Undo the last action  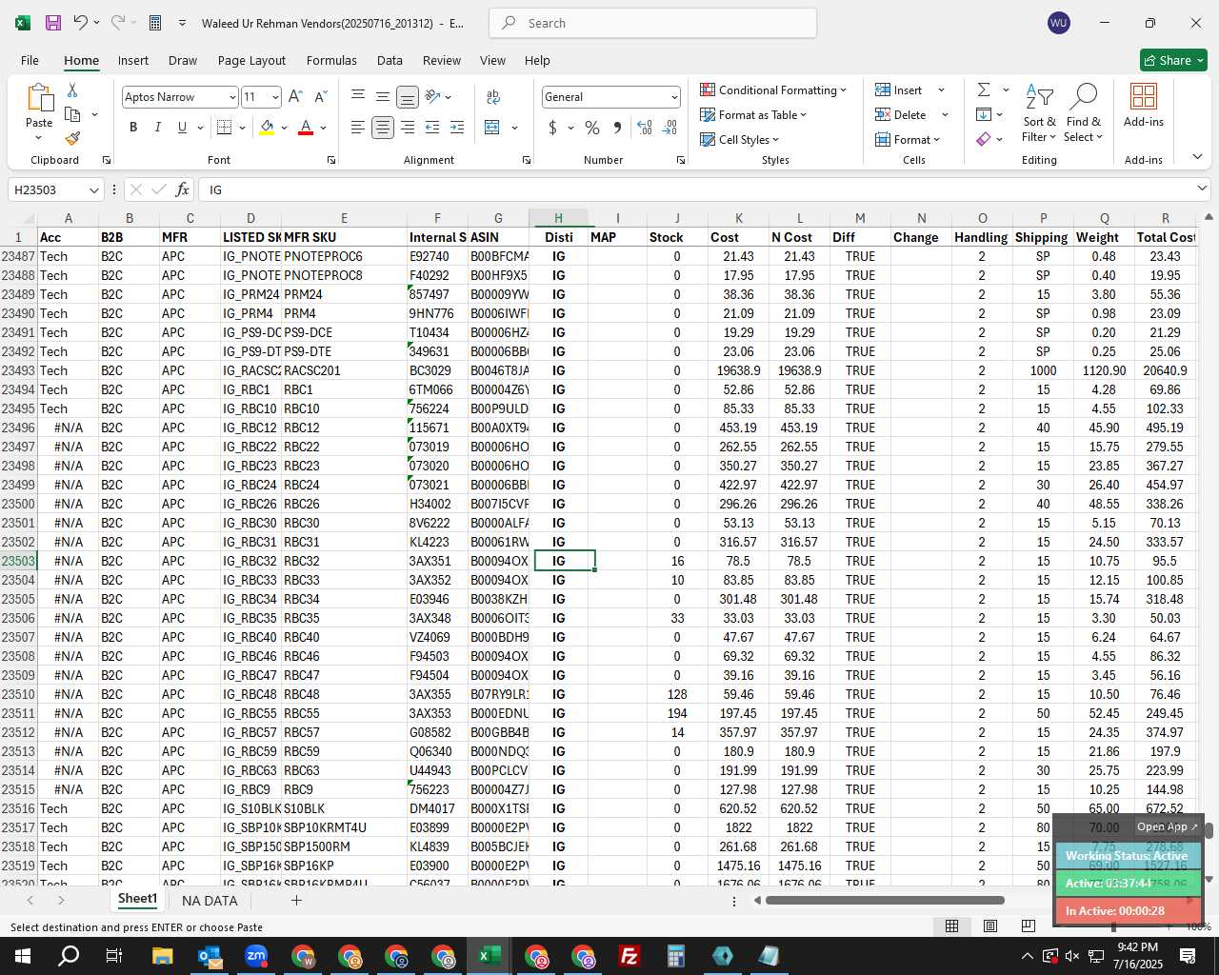coord(81,22)
